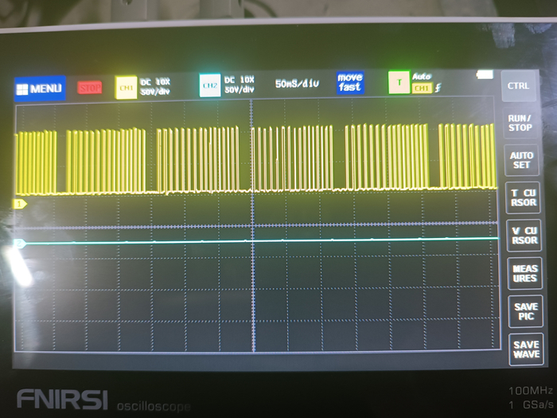Select the cyan CH2 channel icon
This screenshot has height=418, width=557.
tap(210, 85)
